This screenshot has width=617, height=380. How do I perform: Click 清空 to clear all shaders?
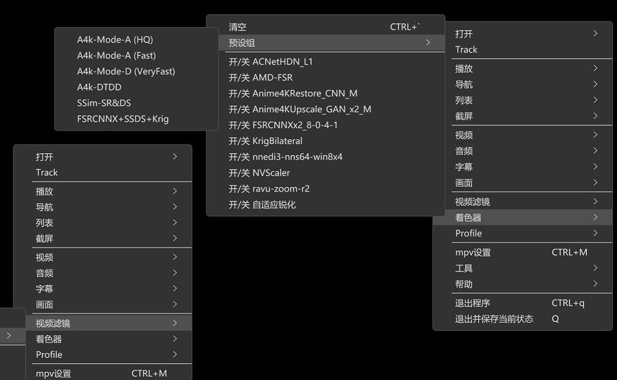[x=238, y=27]
